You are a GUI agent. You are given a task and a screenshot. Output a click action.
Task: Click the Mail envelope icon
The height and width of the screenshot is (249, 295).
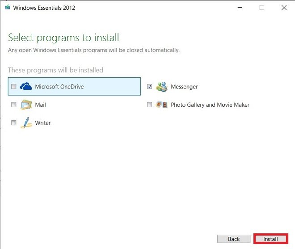point(26,105)
